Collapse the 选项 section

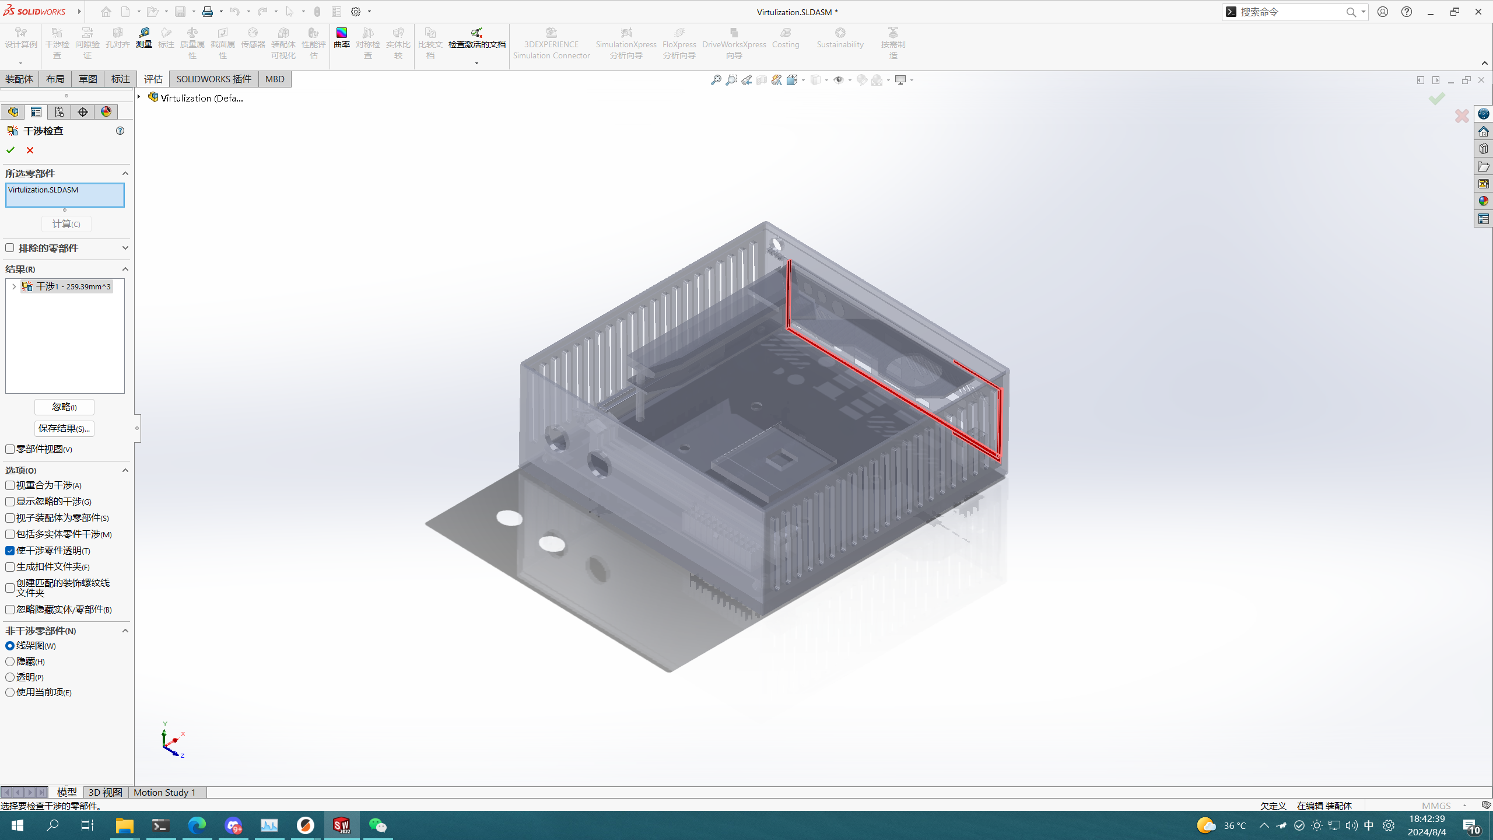click(125, 470)
